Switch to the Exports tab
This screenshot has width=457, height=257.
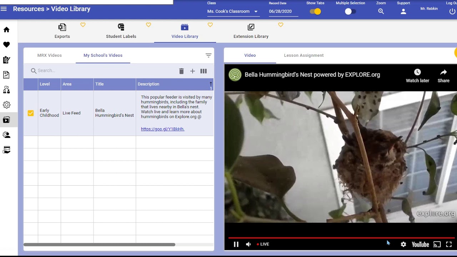pos(62,31)
